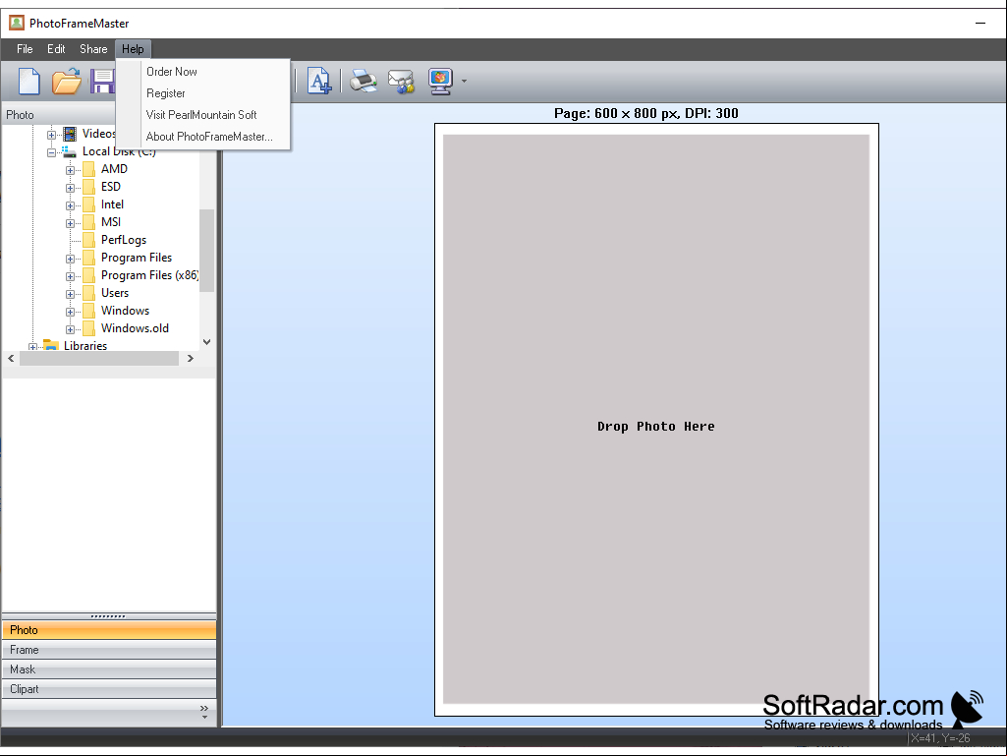
Task: Select the Libraries tree item
Action: coord(85,346)
